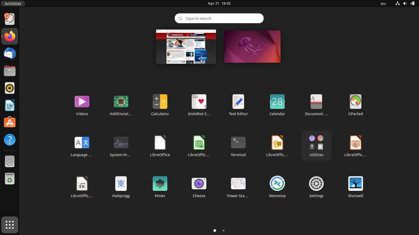The width and height of the screenshot is (419, 235).
Task: Select the first app grid page indicator
Action: [x=215, y=231]
